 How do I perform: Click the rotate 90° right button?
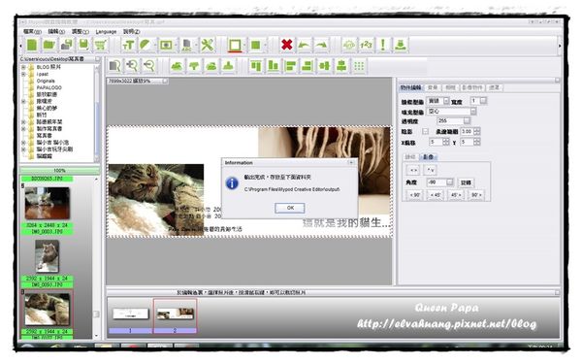point(476,195)
